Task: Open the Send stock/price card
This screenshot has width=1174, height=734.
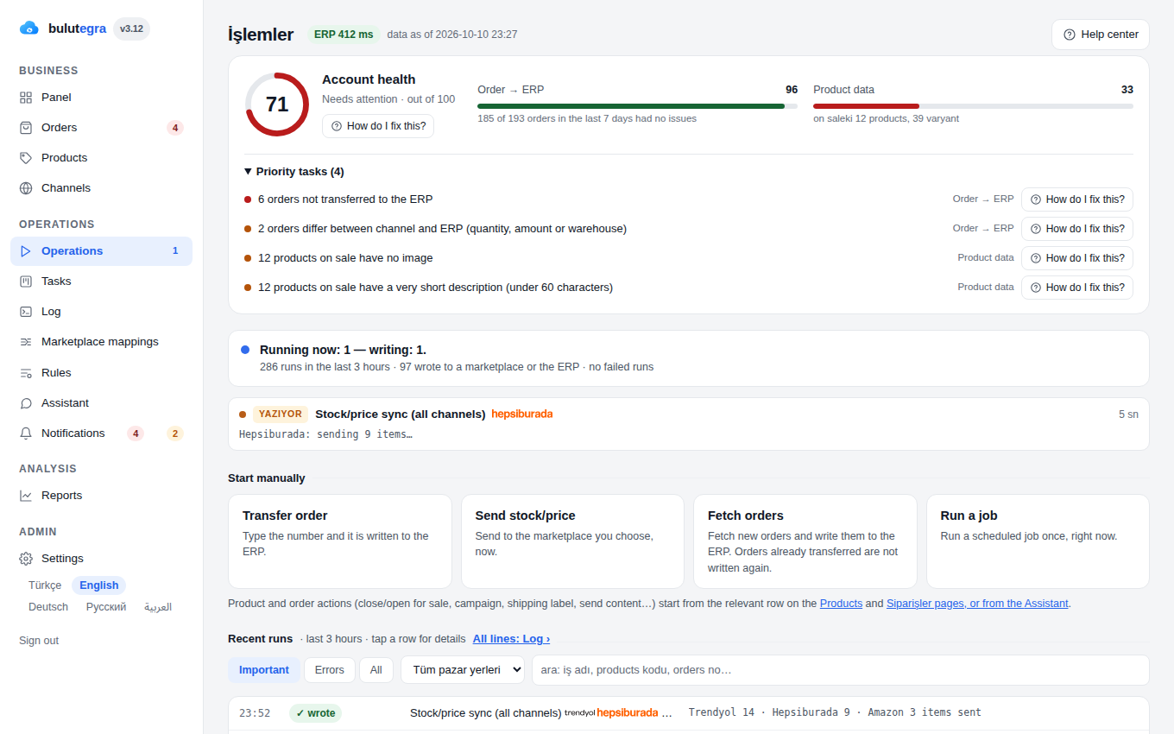Action: coord(572,541)
